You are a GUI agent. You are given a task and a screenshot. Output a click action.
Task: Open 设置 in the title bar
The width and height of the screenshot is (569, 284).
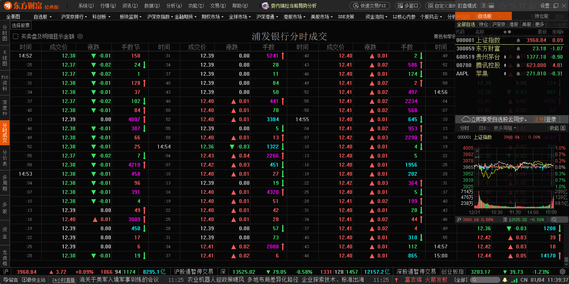click(x=545, y=6)
